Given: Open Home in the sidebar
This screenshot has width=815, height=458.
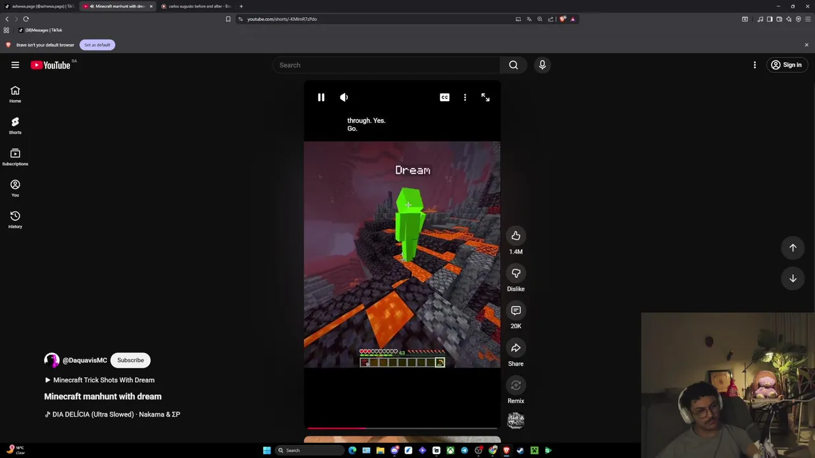Looking at the screenshot, I should tap(15, 94).
